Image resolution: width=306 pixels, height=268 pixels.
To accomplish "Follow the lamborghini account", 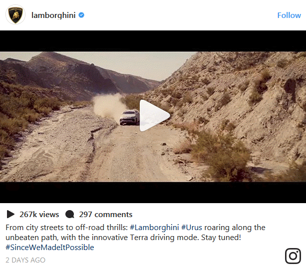I will [x=289, y=15].
